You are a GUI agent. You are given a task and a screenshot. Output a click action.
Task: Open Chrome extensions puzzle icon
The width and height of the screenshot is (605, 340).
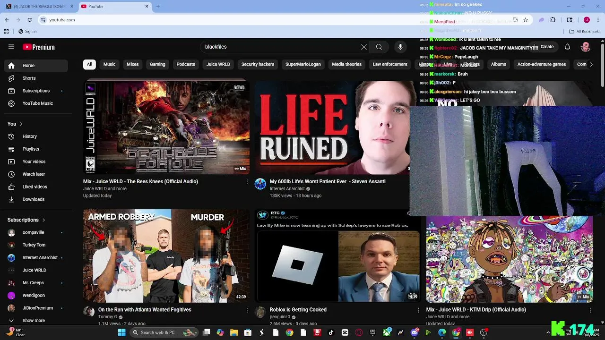tap(553, 20)
